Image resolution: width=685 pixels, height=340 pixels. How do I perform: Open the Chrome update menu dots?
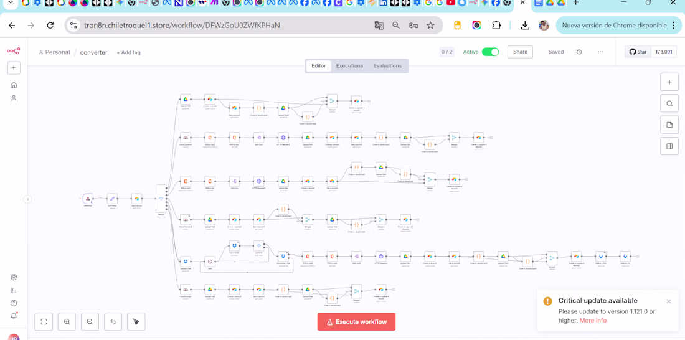pyautogui.click(x=675, y=26)
